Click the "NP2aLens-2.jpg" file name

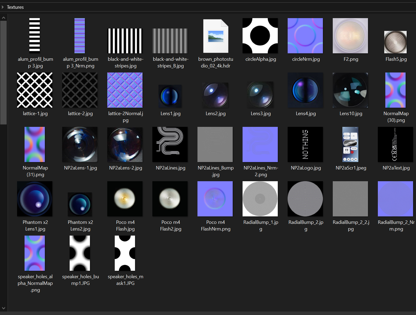coord(125,168)
